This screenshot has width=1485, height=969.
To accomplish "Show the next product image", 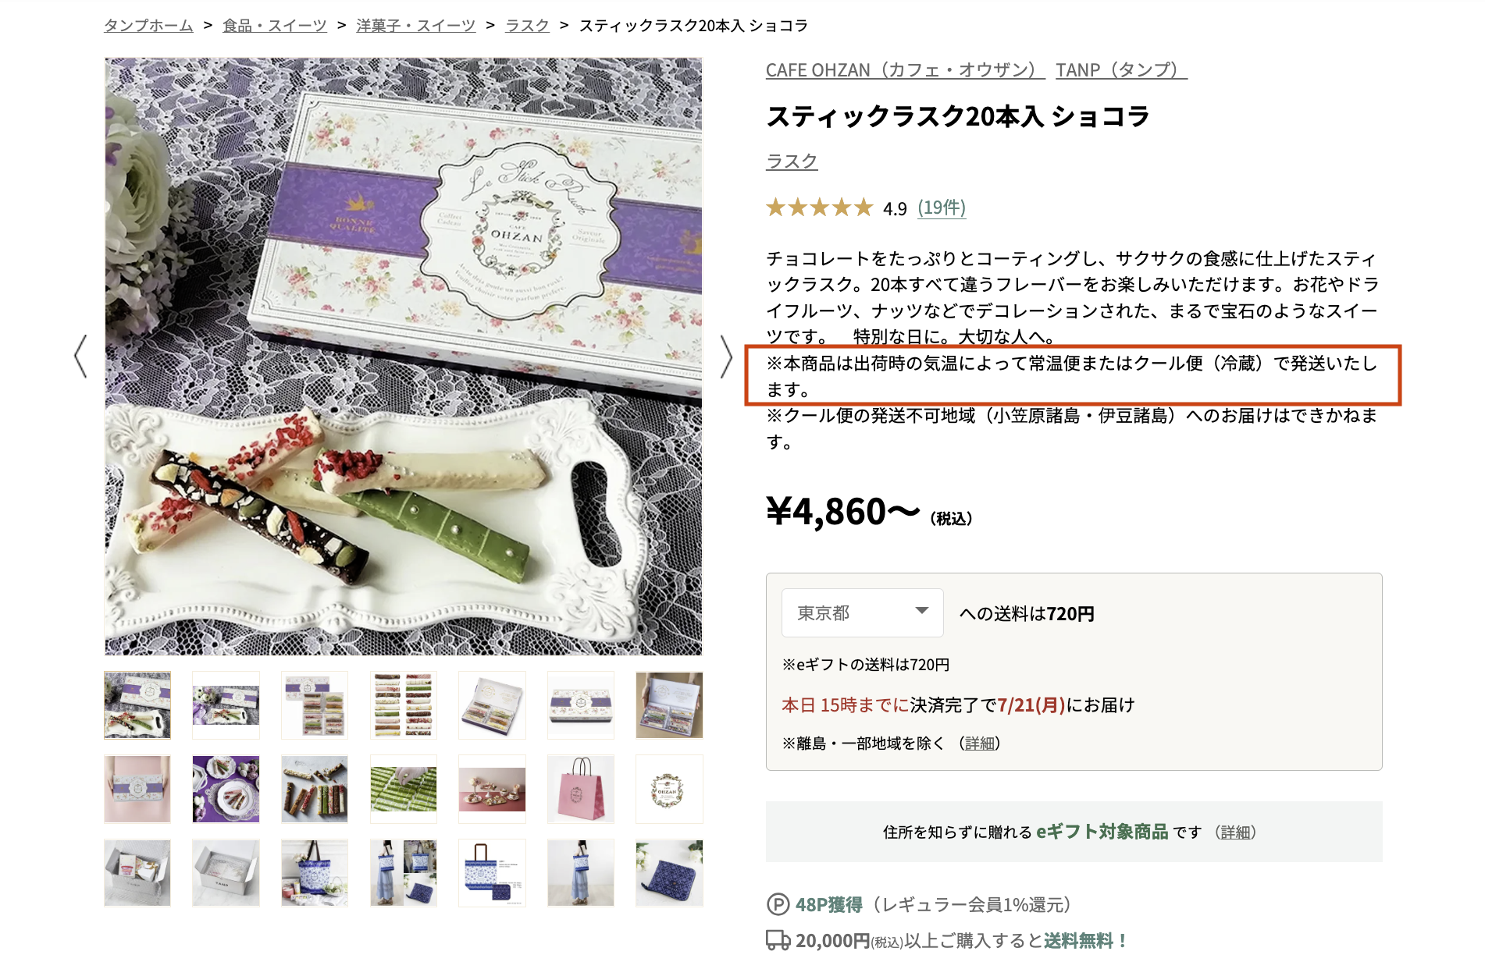I will (726, 357).
